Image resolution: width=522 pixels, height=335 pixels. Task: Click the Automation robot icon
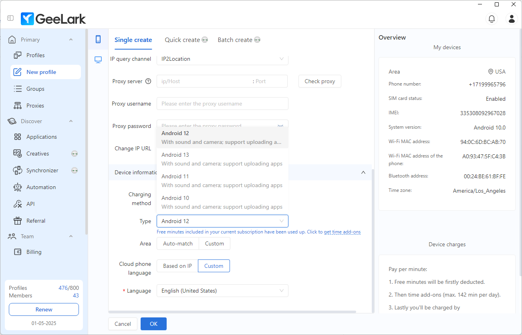tap(18, 187)
